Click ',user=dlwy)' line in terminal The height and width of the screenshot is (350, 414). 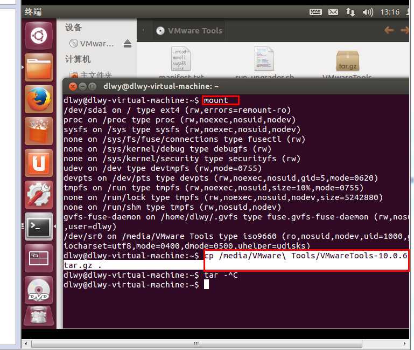[90, 227]
